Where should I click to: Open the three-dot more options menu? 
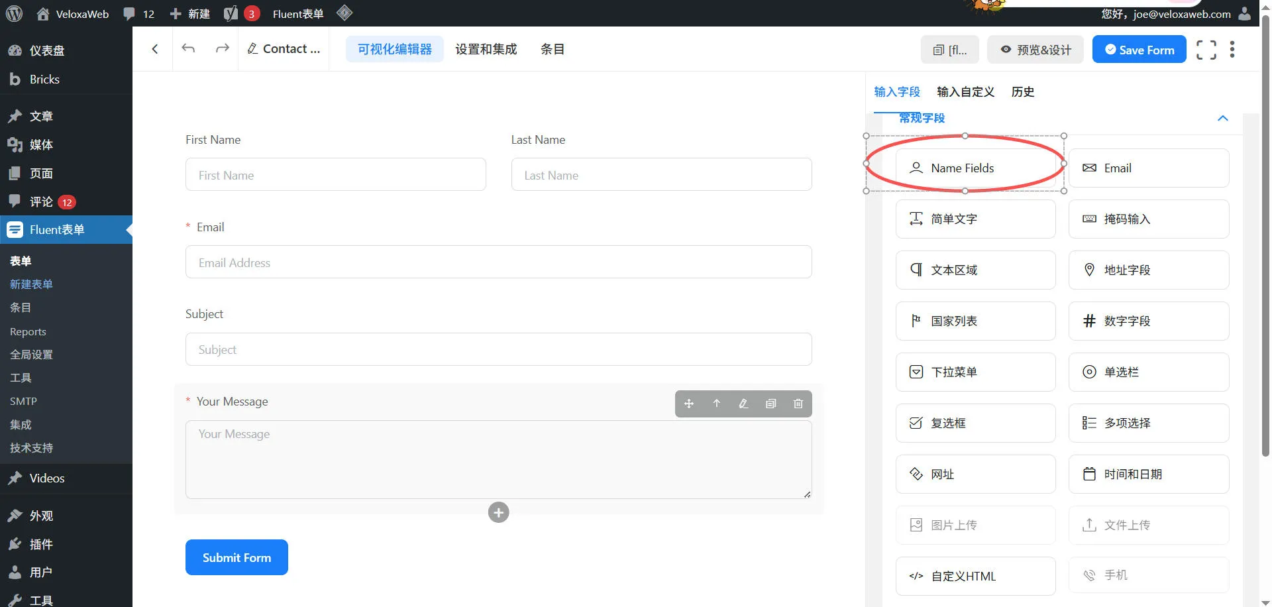pos(1232,50)
